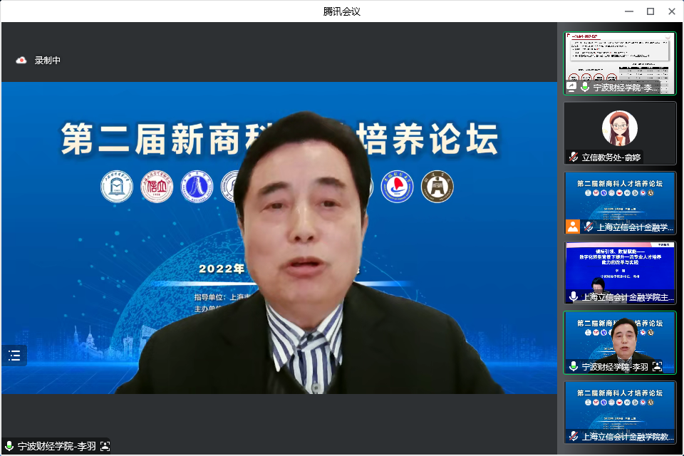Click the 宁波财经学院-李羽 name label under main video
684x456 pixels.
click(x=57, y=447)
